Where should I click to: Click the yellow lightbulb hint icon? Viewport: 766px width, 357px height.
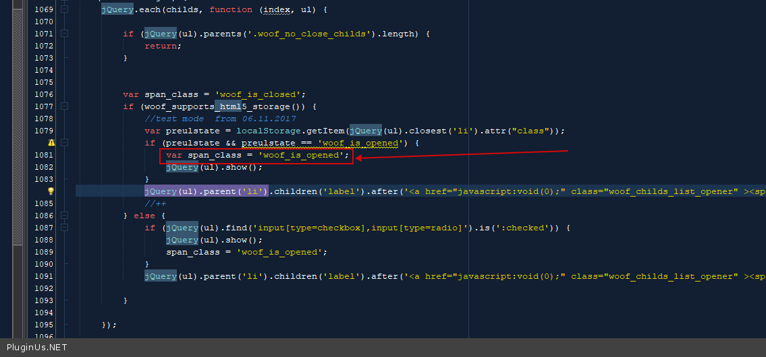51,191
